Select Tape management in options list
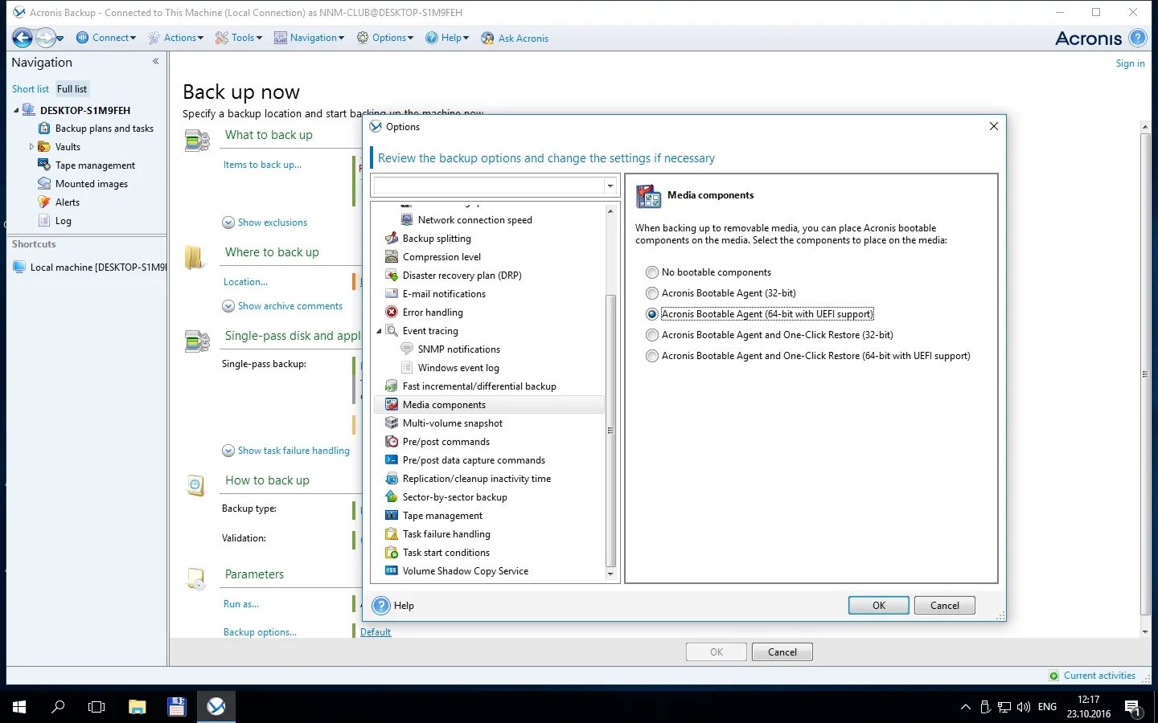 [x=442, y=516]
